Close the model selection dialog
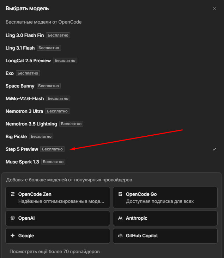 214,8
